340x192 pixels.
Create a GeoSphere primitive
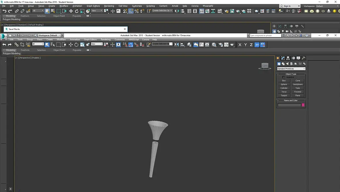[298, 84]
